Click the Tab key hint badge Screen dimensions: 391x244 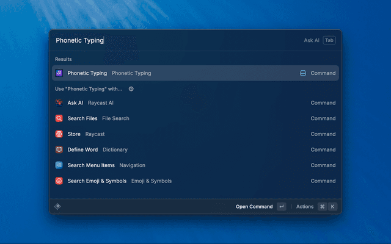(329, 40)
